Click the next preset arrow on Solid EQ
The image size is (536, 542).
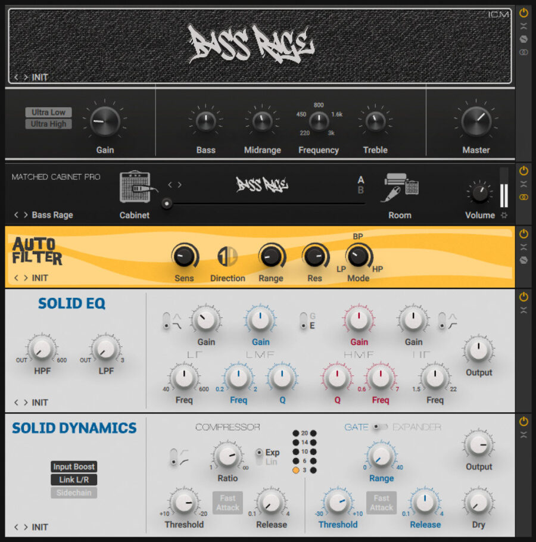point(25,403)
